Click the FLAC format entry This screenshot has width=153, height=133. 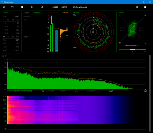coord(5,47)
